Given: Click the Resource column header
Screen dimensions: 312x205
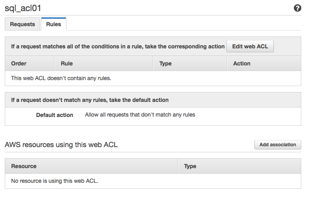Looking at the screenshot, I should (24, 166).
